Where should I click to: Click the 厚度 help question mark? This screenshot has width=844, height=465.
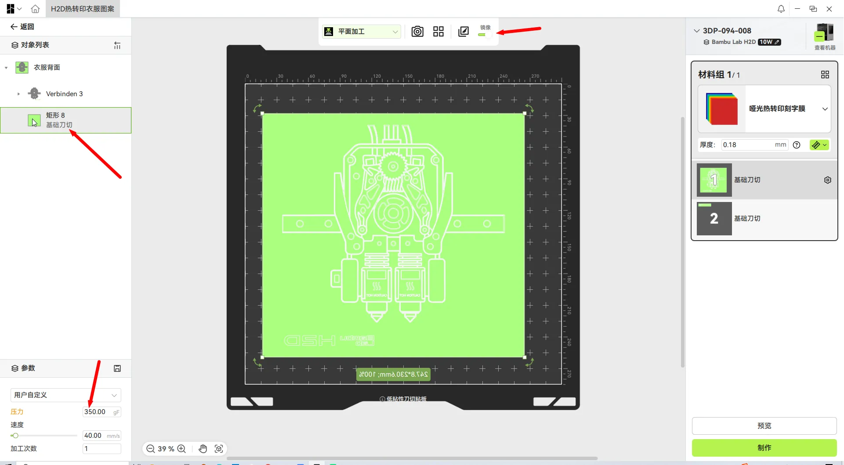tap(797, 144)
